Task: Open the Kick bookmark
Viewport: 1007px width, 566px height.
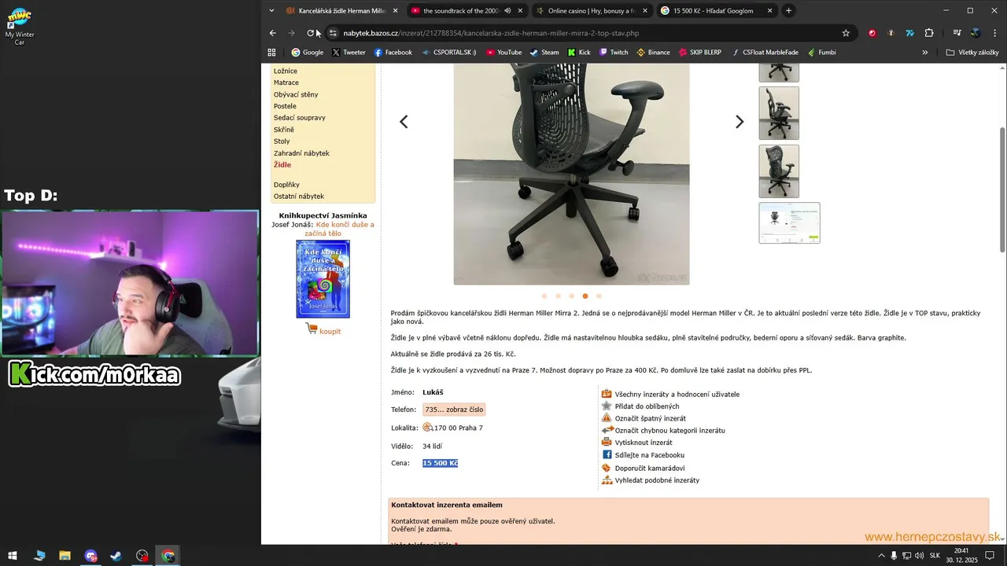Action: tap(578, 53)
